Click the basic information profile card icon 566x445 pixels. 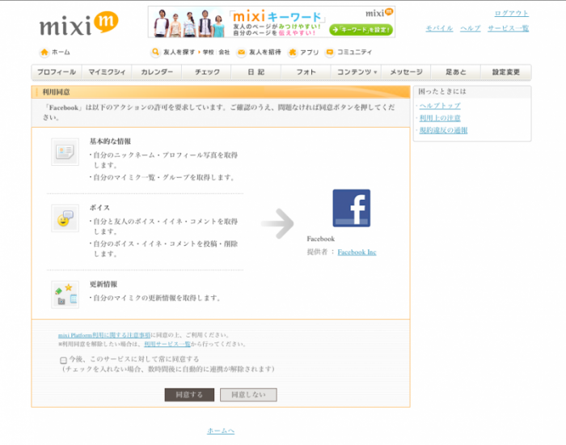[65, 152]
